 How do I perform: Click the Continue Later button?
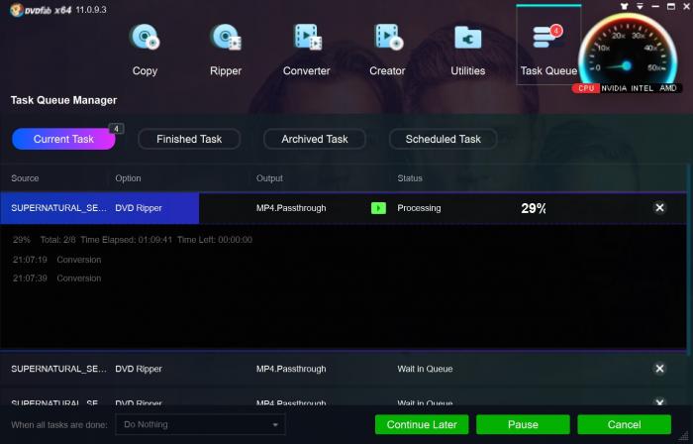click(422, 424)
